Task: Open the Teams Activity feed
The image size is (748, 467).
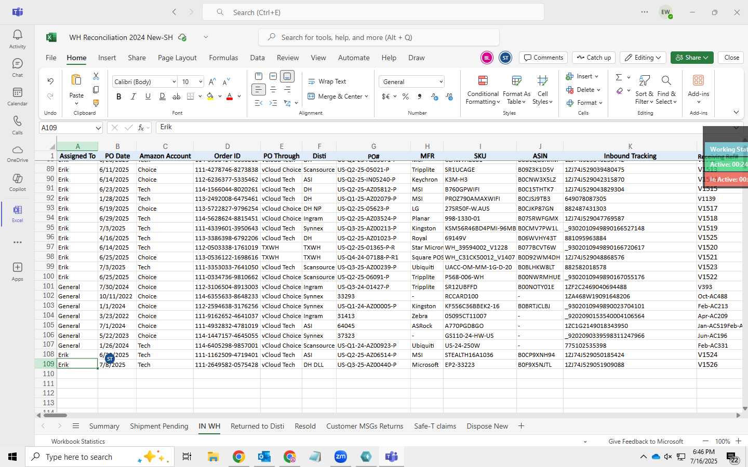Action: [17, 39]
